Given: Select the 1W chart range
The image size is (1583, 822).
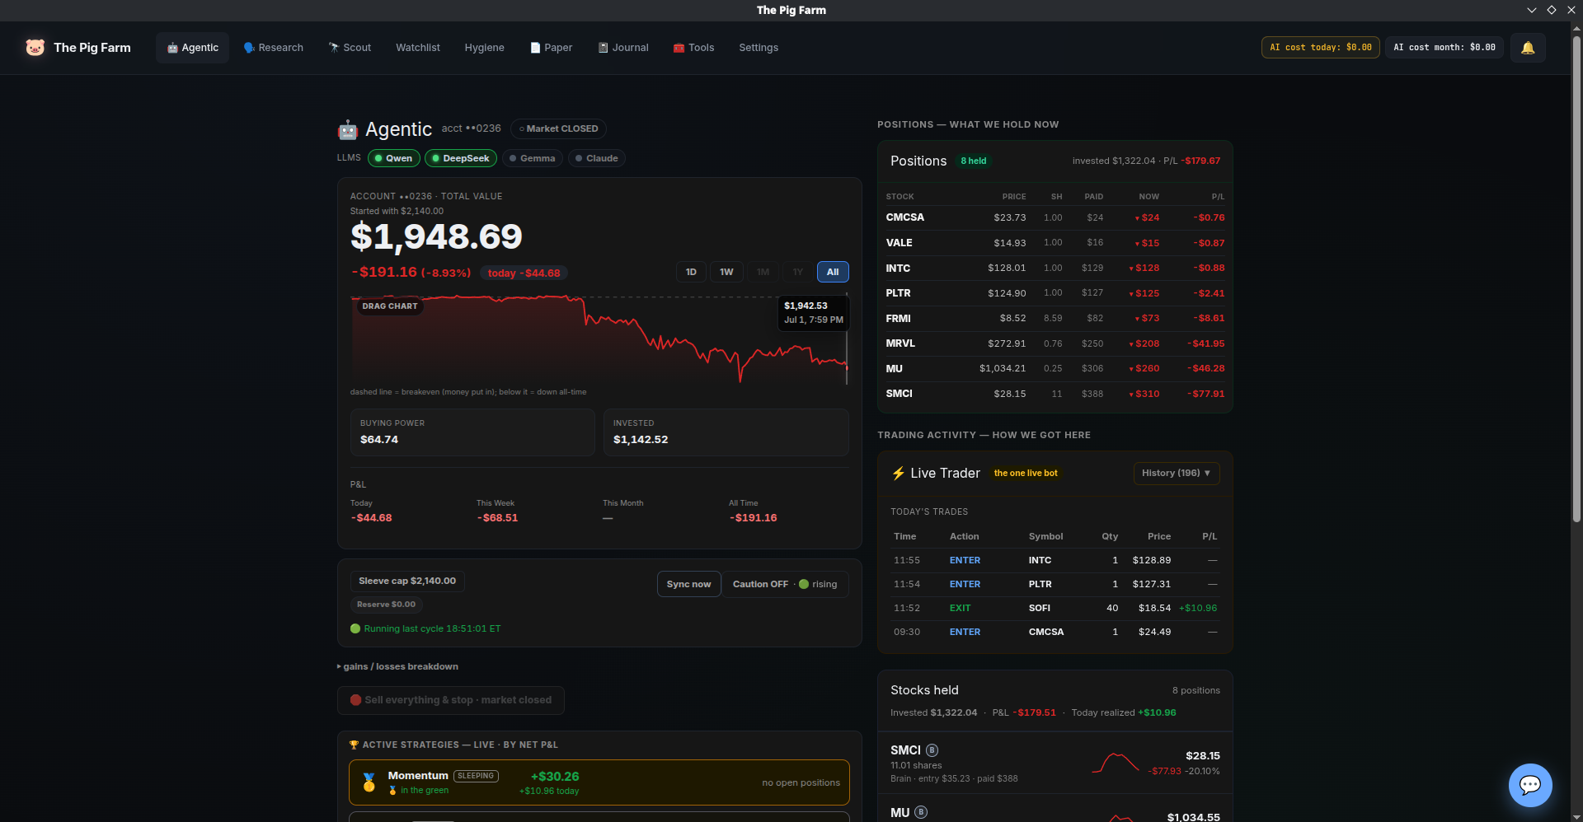Looking at the screenshot, I should (726, 272).
